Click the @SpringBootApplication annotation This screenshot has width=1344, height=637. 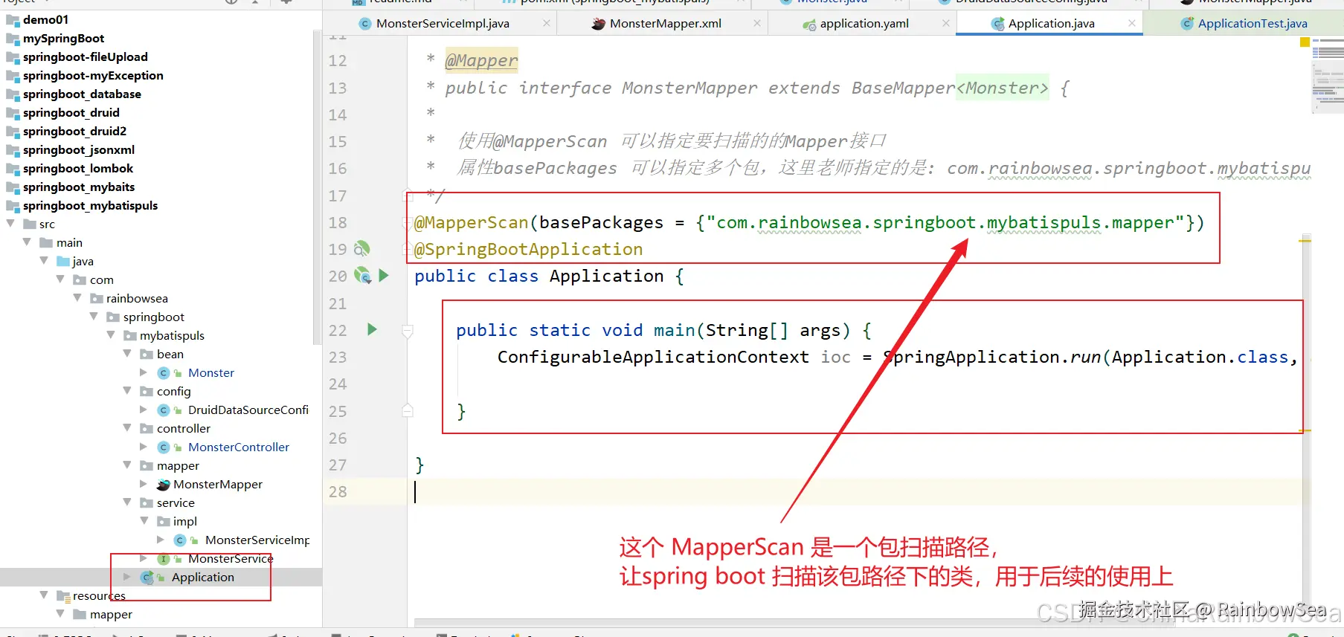point(528,249)
